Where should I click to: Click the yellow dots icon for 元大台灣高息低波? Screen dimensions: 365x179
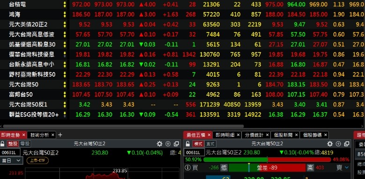point(65,35)
